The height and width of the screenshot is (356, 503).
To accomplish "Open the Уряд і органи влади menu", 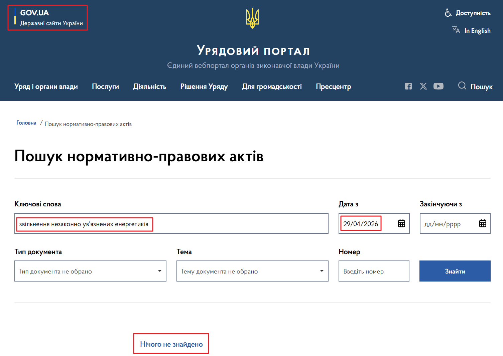I will tap(46, 86).
